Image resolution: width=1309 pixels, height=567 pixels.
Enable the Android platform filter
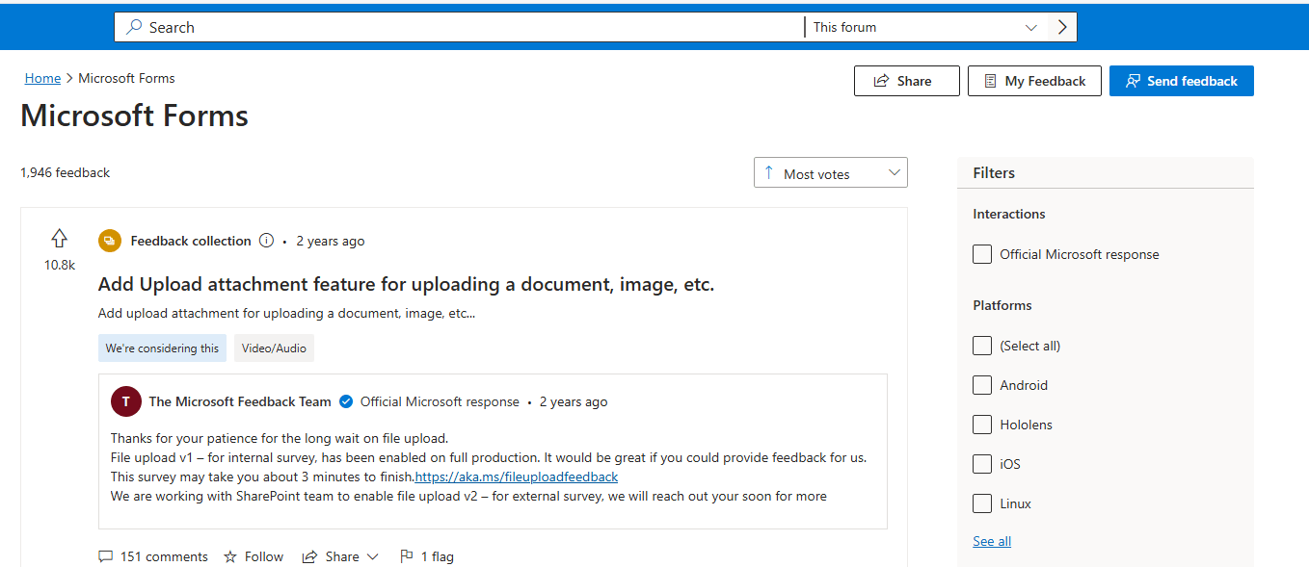(x=982, y=385)
